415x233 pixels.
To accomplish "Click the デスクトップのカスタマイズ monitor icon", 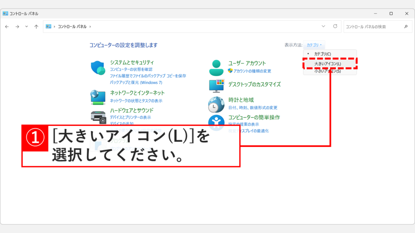I will click(x=216, y=86).
